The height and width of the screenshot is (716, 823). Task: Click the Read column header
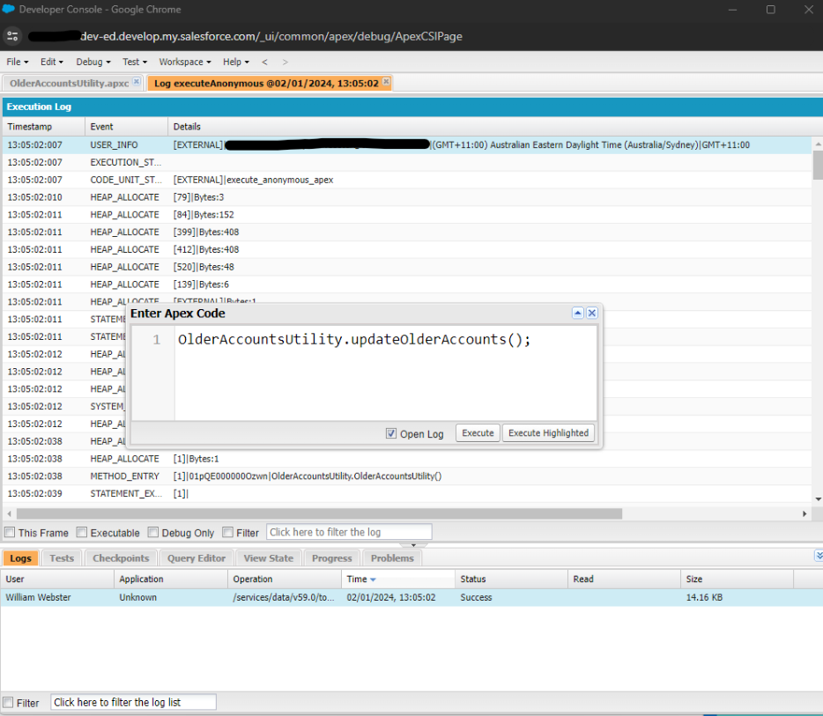point(624,579)
